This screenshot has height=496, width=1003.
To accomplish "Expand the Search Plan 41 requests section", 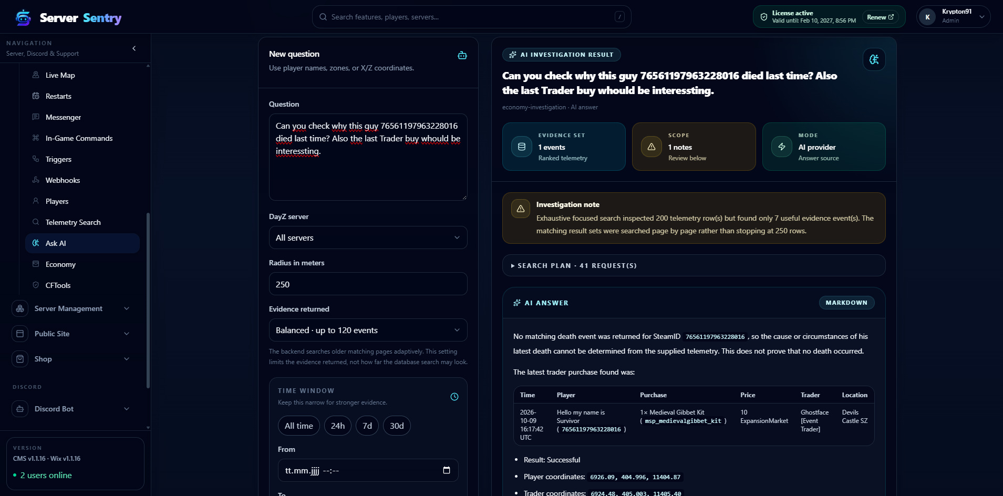I will coord(694,265).
